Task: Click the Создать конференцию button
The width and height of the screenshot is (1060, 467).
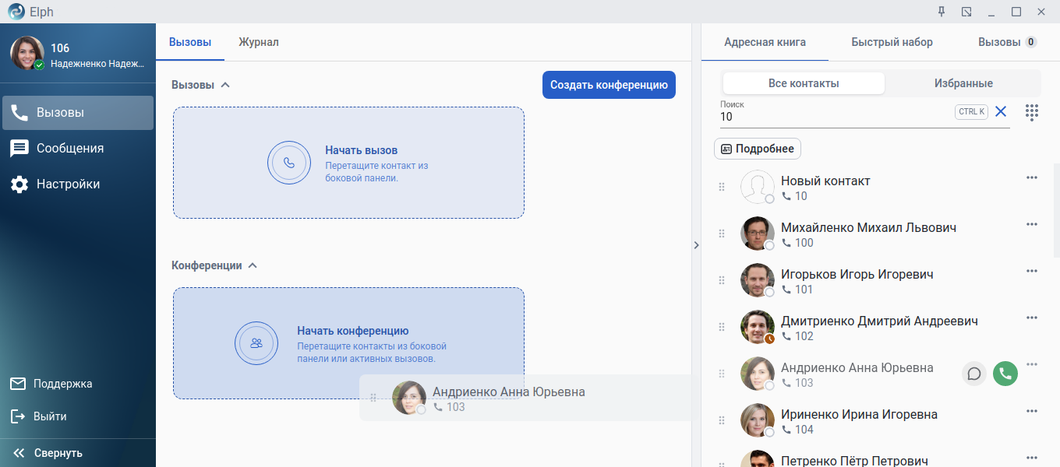Action: pos(609,85)
